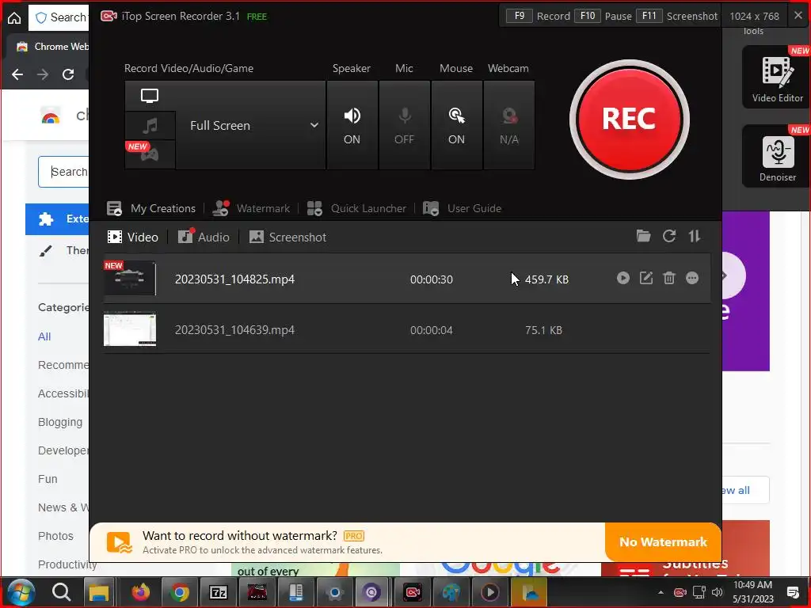Click the F9 Record hotkey label
811x608 pixels.
(x=538, y=16)
